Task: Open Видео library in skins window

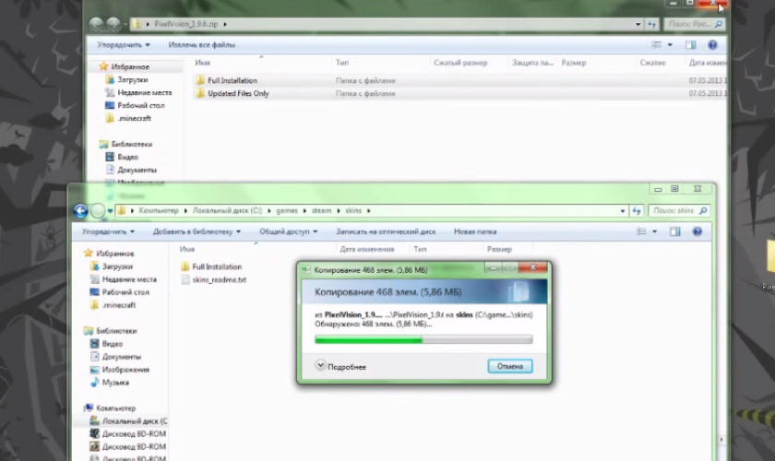Action: (113, 344)
